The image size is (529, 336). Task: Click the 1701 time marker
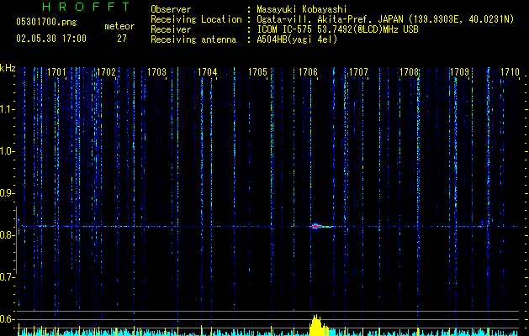click(56, 72)
